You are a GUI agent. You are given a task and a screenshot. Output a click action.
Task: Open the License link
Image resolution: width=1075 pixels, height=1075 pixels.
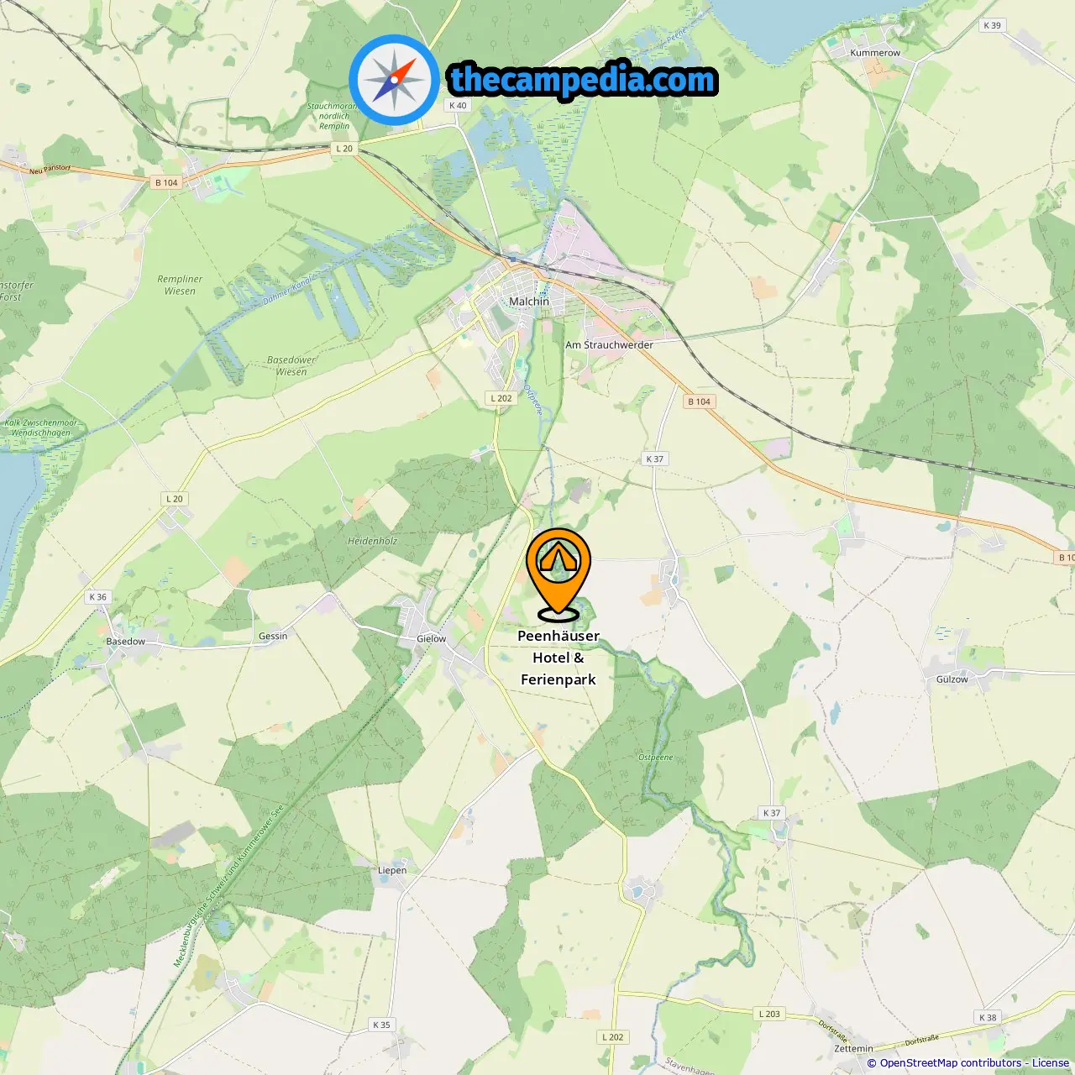pos(1051,1063)
